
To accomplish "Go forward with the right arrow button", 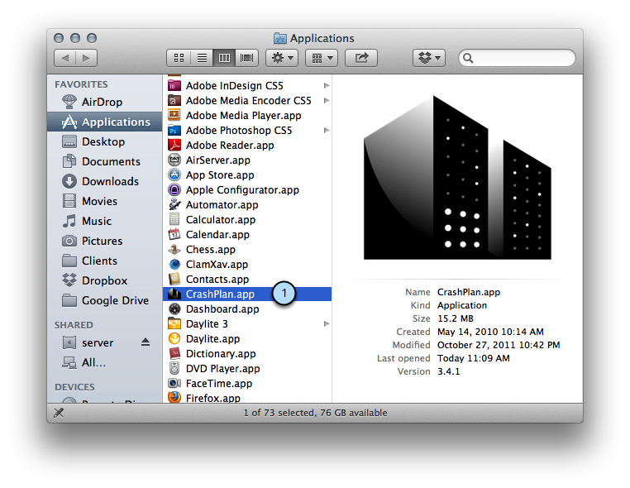I will [86, 58].
